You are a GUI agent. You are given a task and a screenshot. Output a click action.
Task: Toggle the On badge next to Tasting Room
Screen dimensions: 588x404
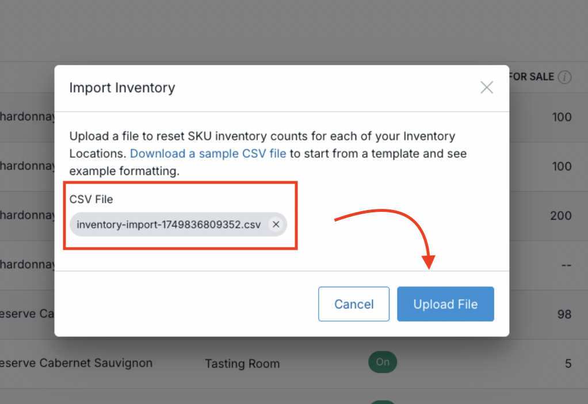pos(382,362)
